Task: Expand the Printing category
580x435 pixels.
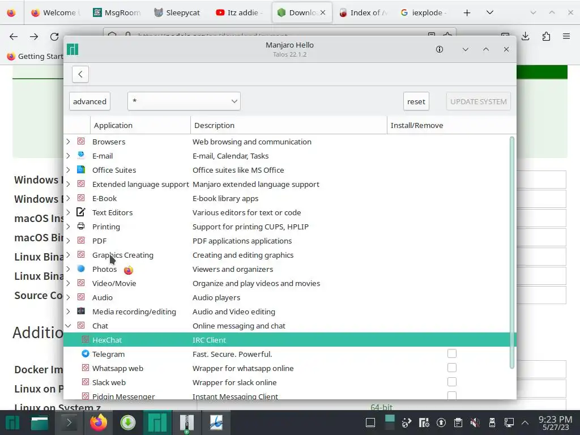Action: pos(68,227)
